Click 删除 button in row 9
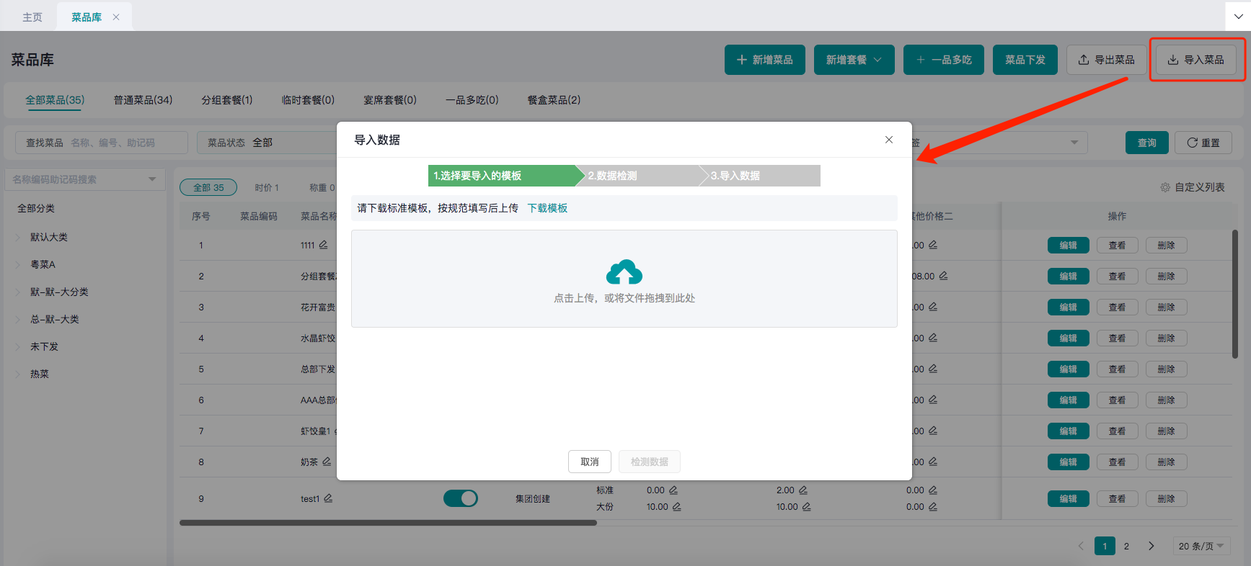 click(1166, 498)
